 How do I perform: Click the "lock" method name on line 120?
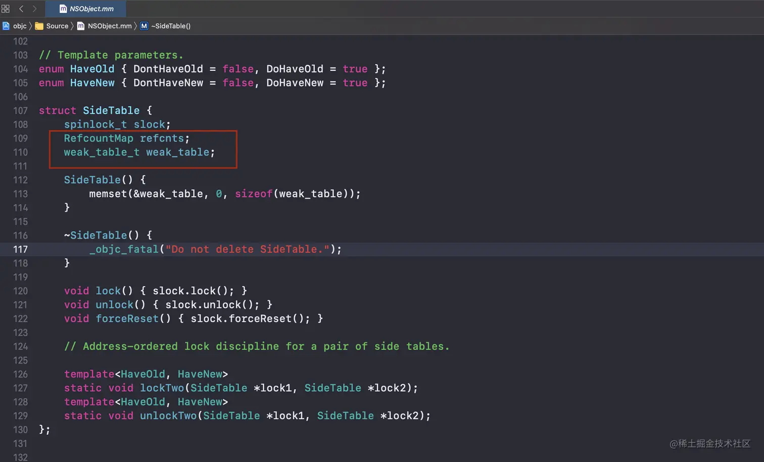108,291
